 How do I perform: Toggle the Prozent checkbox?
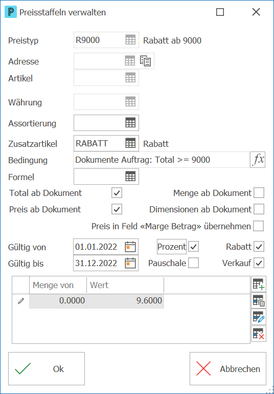pos(193,247)
